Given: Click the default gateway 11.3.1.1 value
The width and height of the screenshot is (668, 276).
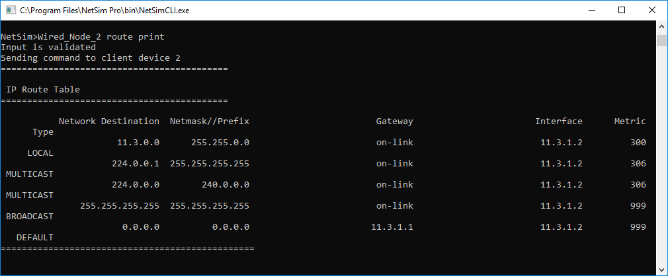Looking at the screenshot, I should pyautogui.click(x=392, y=227).
